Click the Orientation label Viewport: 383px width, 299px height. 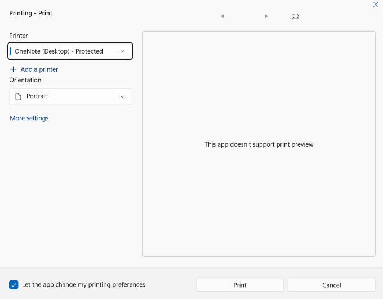(x=25, y=80)
